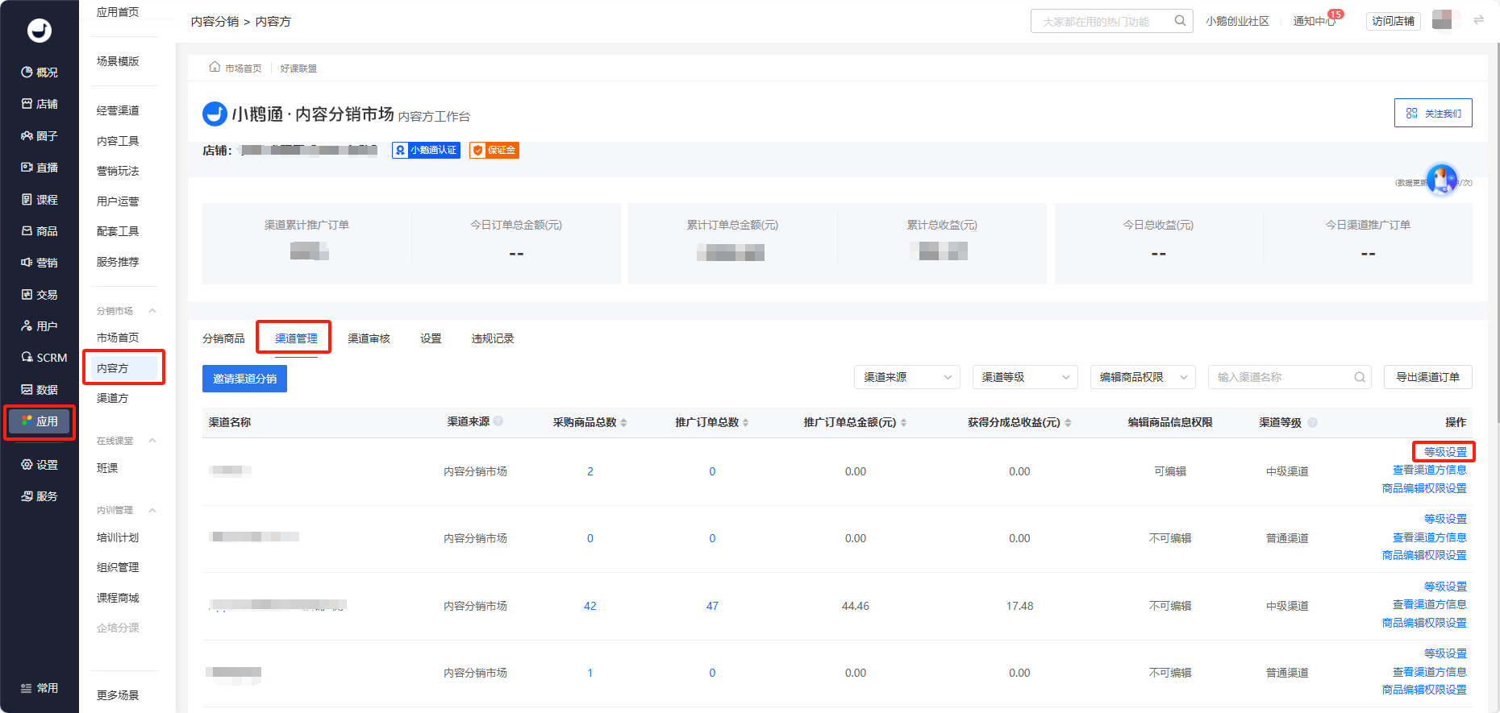Open the 编辑商品权限 filter dropdown
1500x713 pixels.
pos(1143,377)
